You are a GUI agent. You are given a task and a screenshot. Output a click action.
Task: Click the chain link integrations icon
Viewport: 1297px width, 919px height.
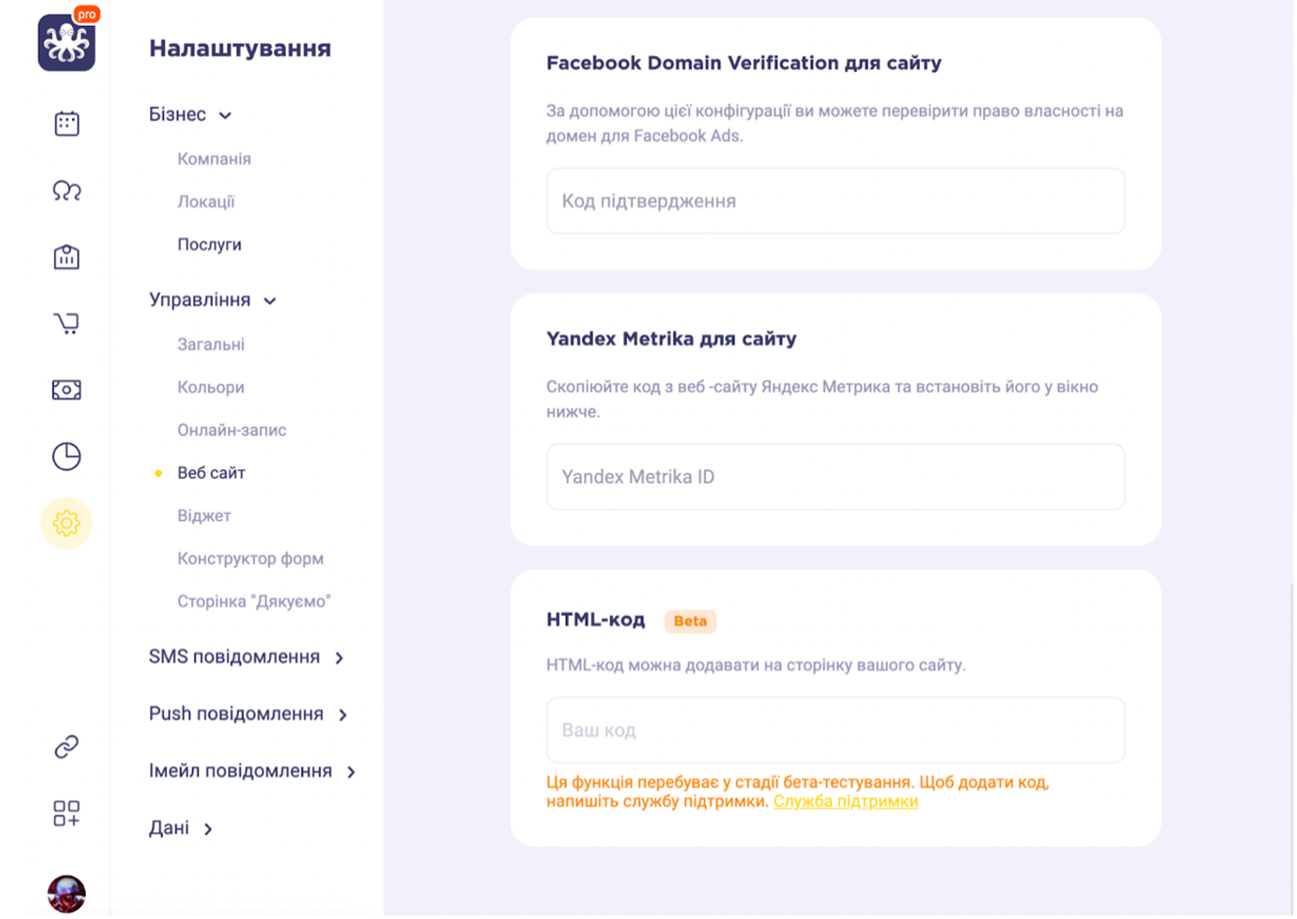click(66, 746)
